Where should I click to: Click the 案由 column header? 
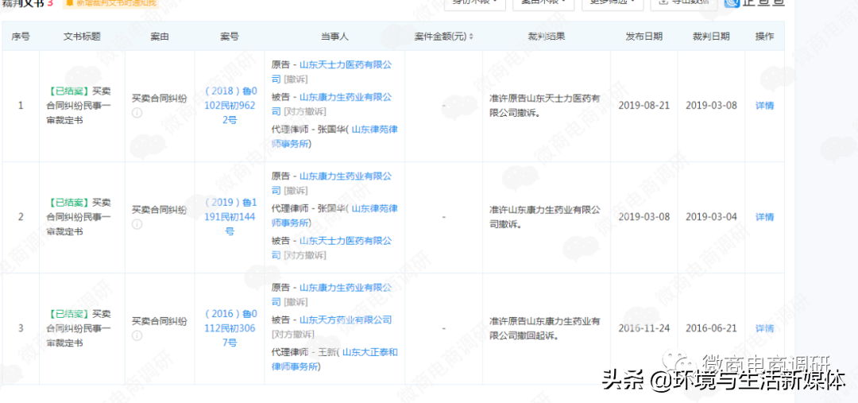pos(159,37)
